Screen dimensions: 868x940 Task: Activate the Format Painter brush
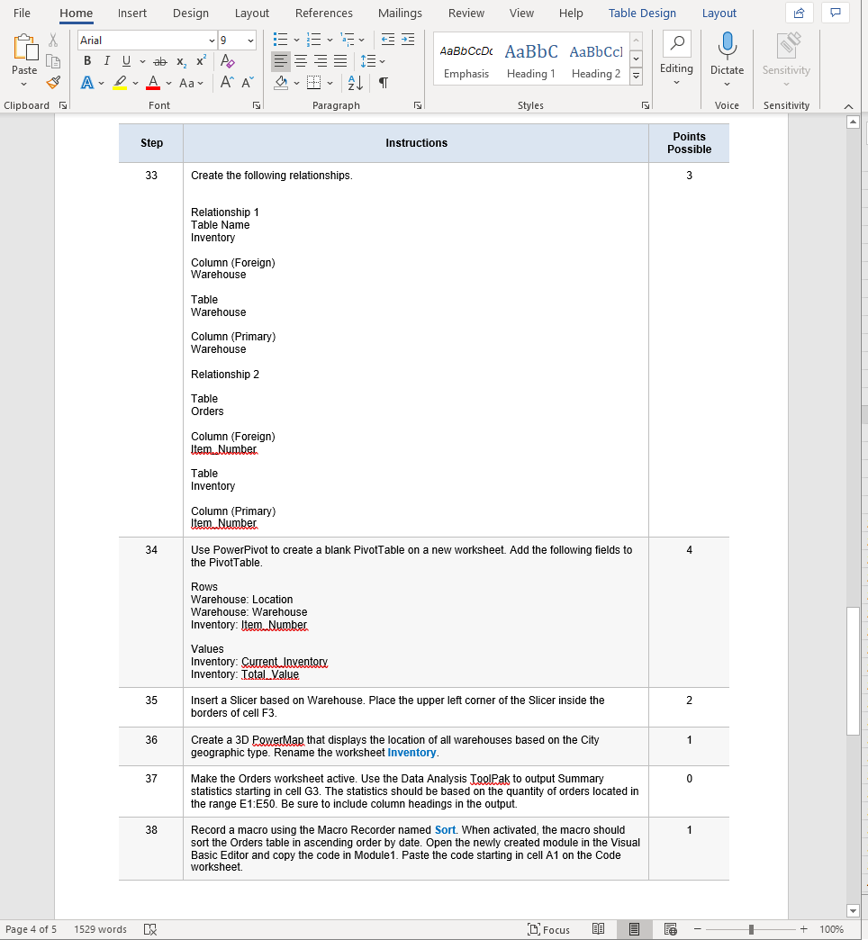53,82
